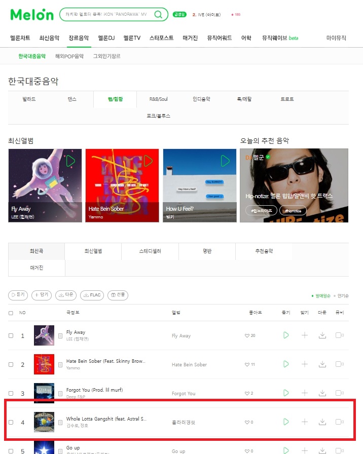Click the FLAC download button

[x=92, y=295]
